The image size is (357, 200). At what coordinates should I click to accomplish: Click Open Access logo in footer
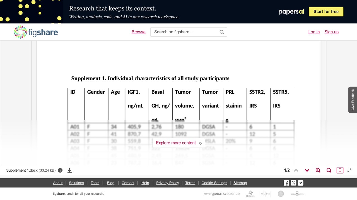(x=298, y=194)
